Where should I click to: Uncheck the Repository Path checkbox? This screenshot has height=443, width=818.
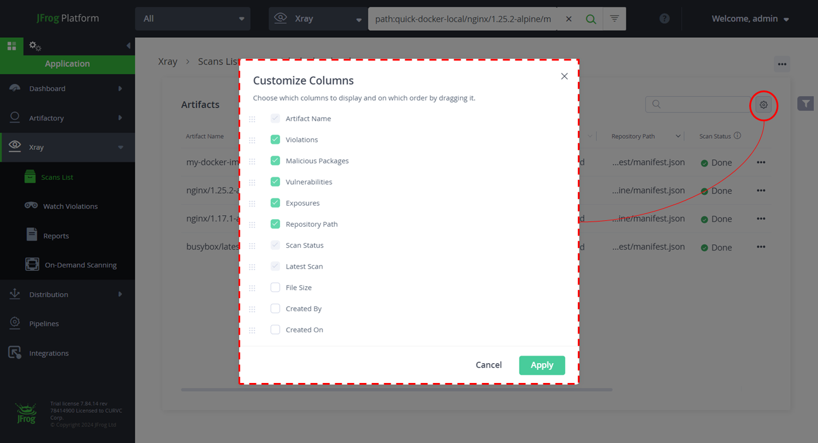click(x=275, y=224)
